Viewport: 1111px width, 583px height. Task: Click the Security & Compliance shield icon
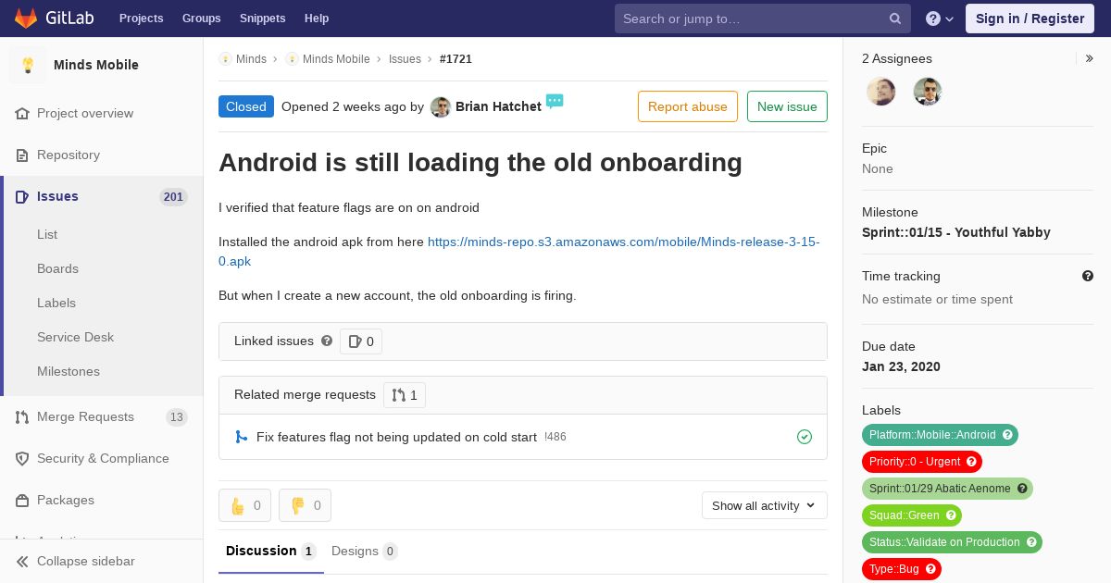pyautogui.click(x=22, y=459)
